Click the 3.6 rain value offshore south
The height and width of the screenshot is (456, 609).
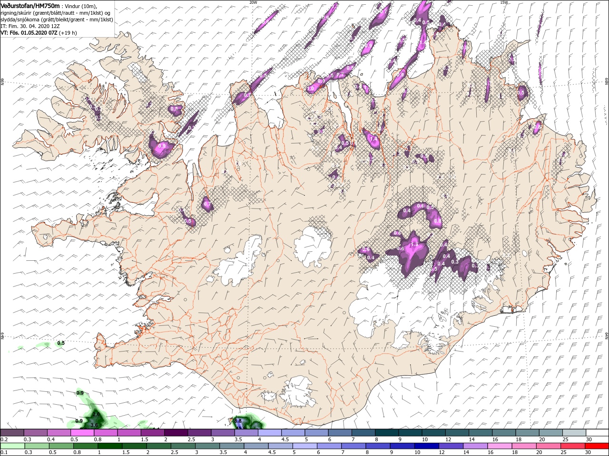[x=94, y=425]
